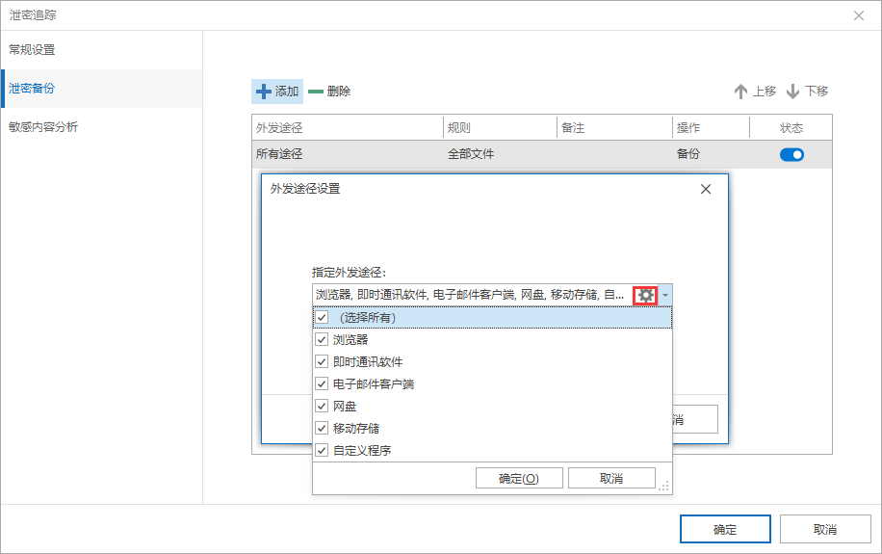Cancel the dropdown selection list
The height and width of the screenshot is (554, 882).
pyautogui.click(x=611, y=479)
